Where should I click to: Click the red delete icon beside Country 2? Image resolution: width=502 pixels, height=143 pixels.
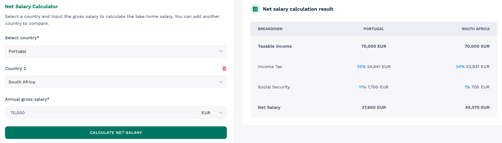point(224,68)
